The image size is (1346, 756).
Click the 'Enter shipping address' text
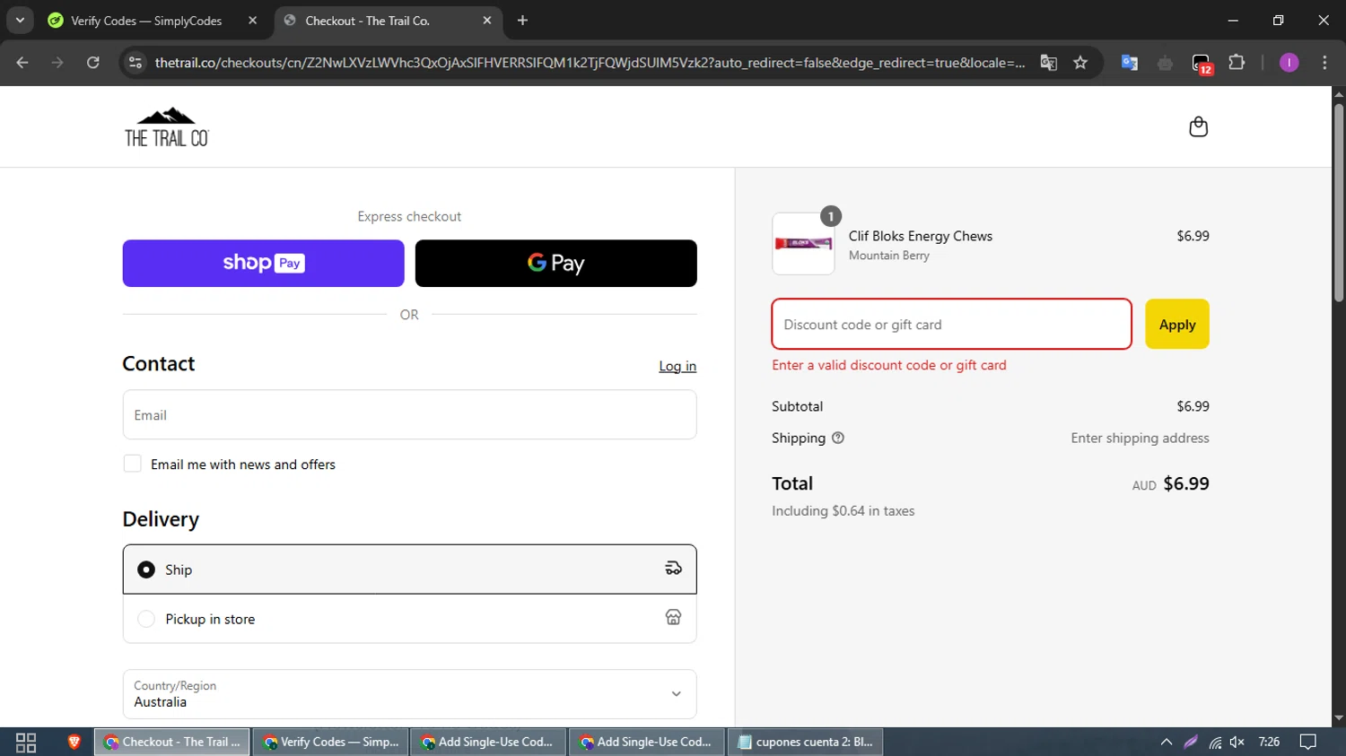tap(1140, 438)
